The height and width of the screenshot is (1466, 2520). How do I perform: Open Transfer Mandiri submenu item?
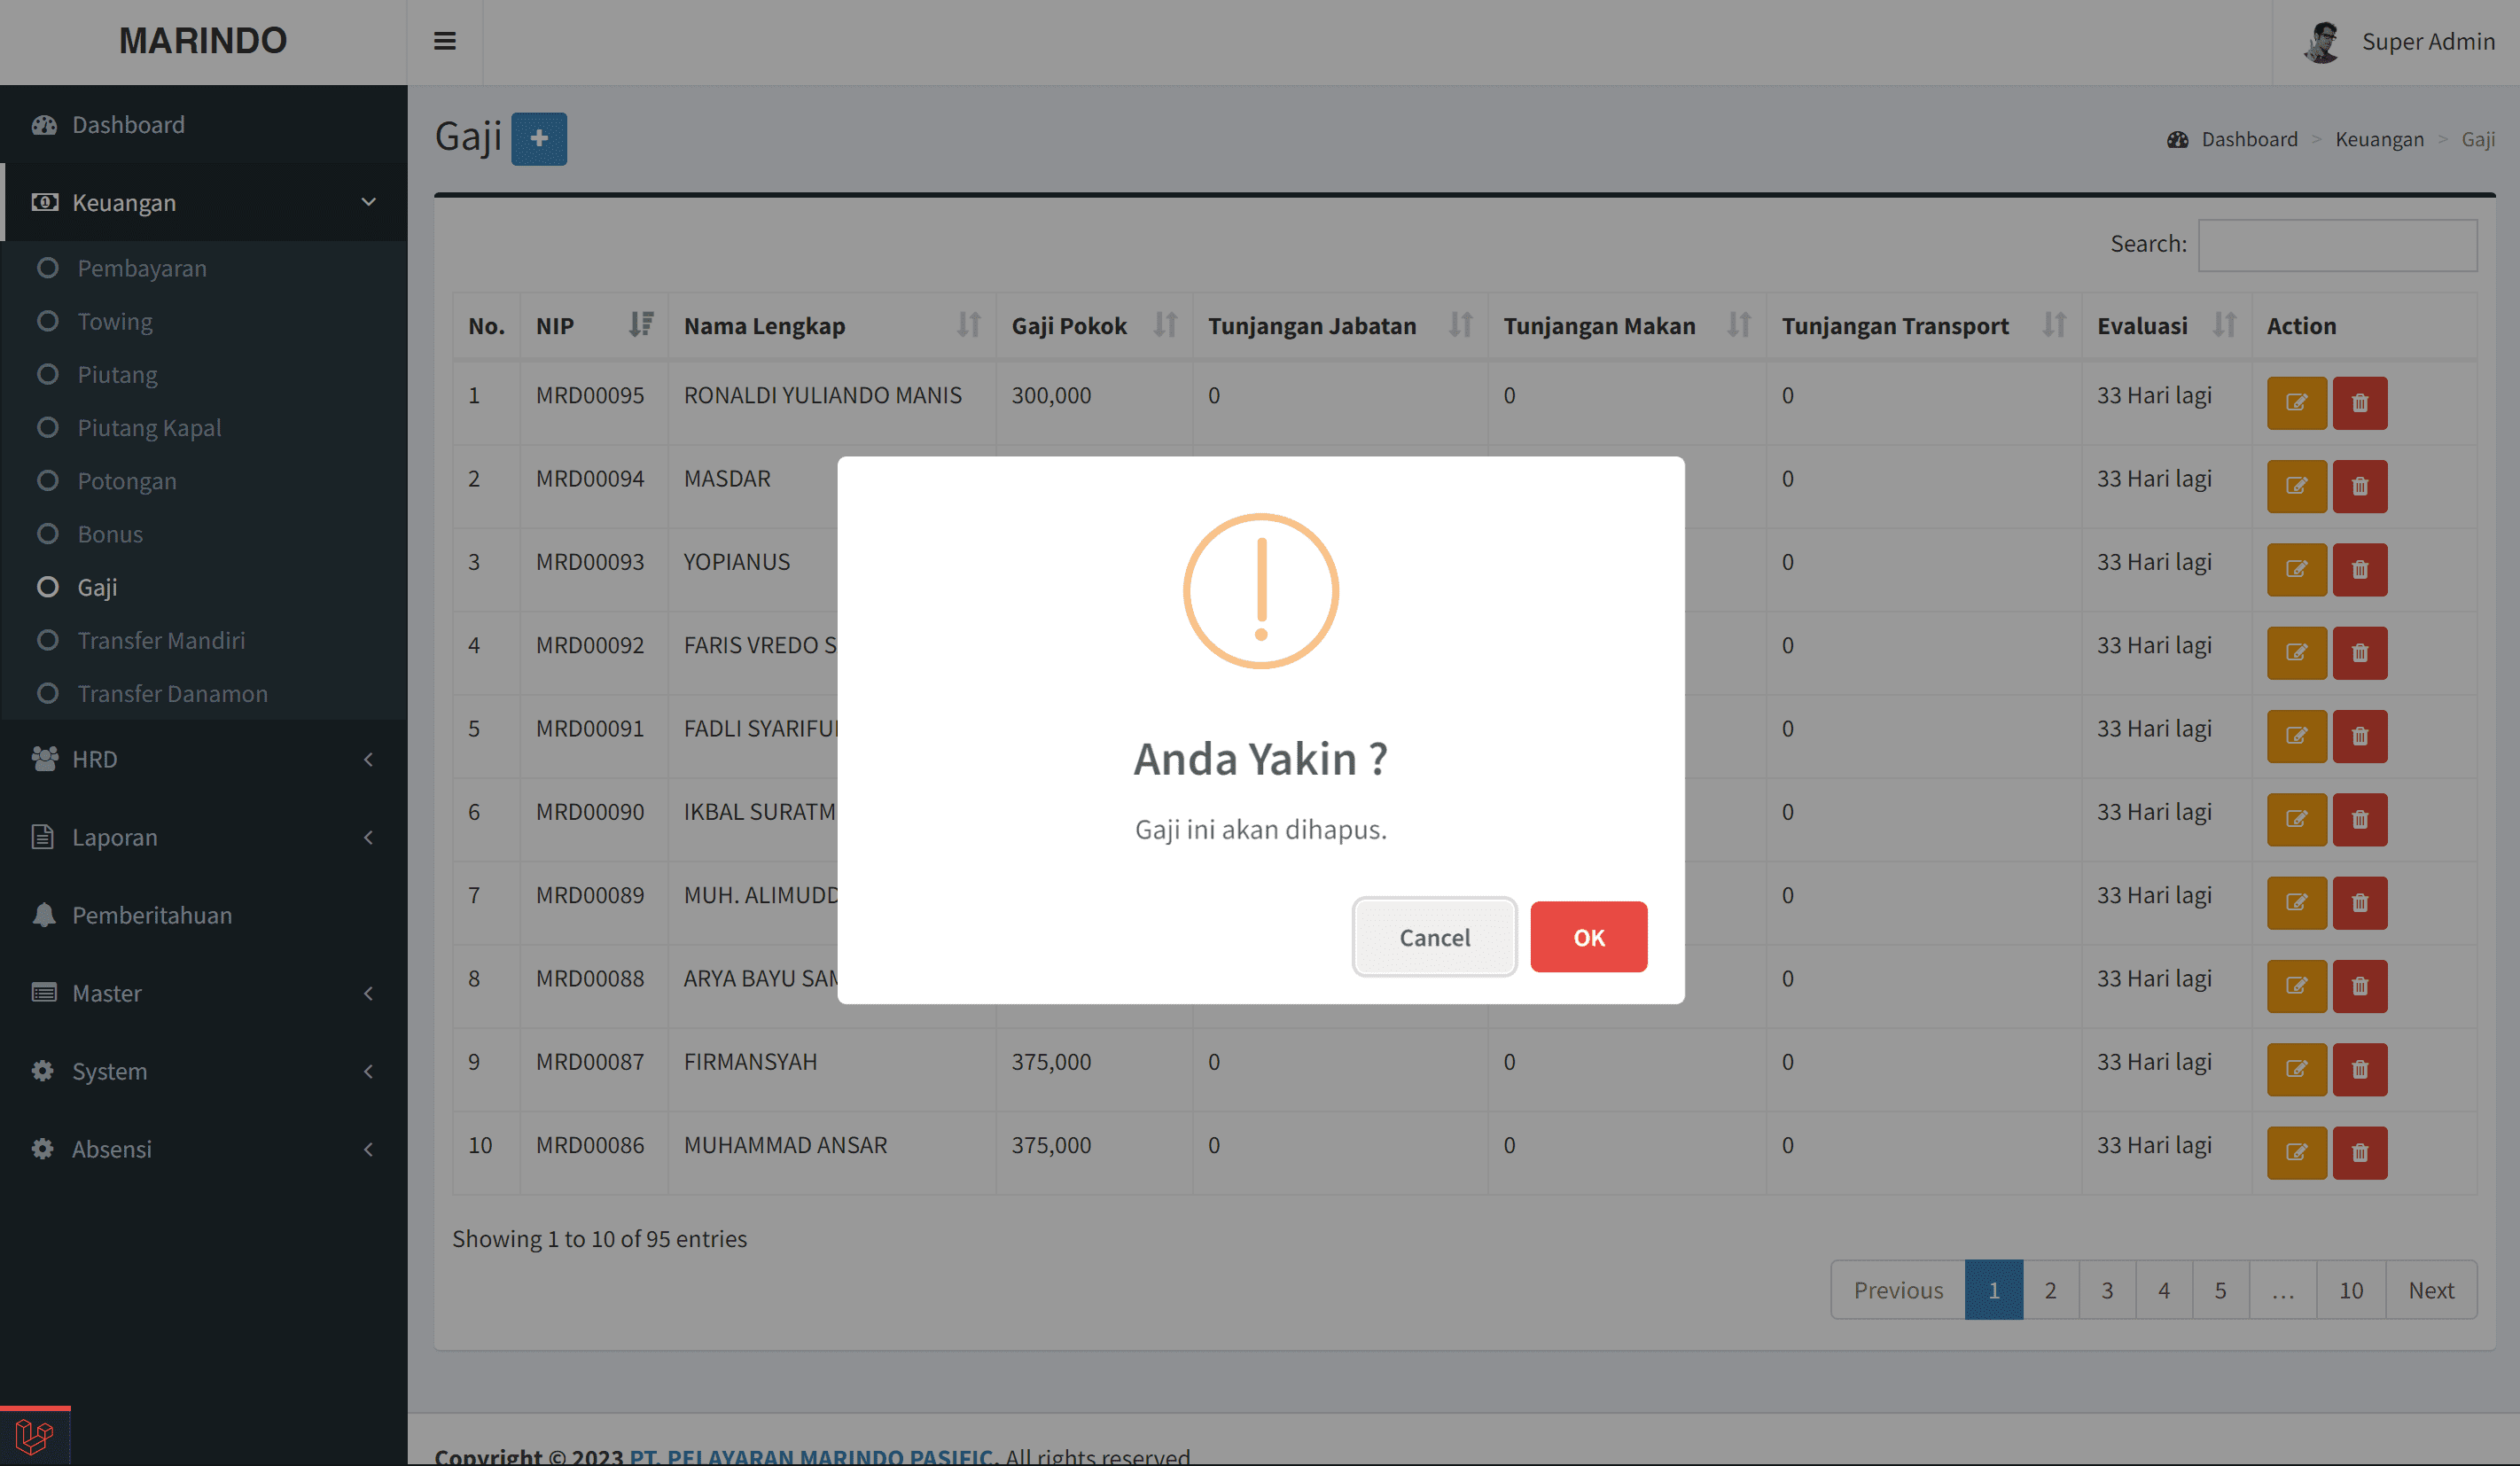[161, 640]
